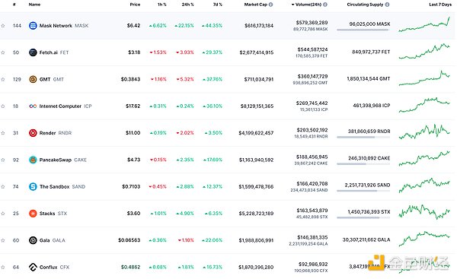The height and width of the screenshot is (279, 457).
Task: Click Gala supply 30,307,211,662 GALA
Action: (366, 239)
